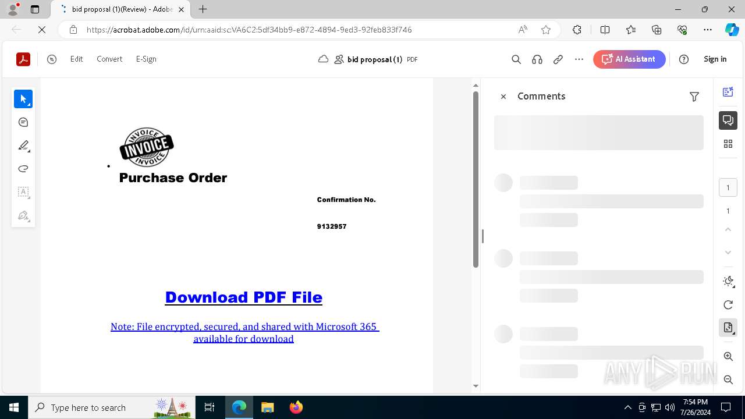Zoom in with the plus magnifier

(x=728, y=357)
